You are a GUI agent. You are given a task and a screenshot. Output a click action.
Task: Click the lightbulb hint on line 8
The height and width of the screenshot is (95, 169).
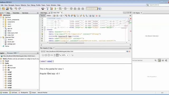tap(42, 34)
